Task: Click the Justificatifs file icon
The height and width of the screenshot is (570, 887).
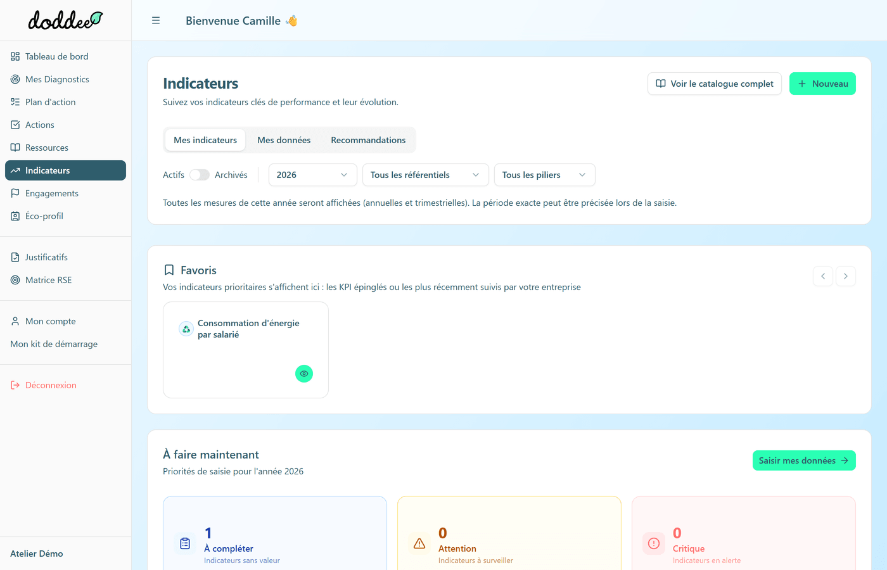Action: tap(15, 257)
